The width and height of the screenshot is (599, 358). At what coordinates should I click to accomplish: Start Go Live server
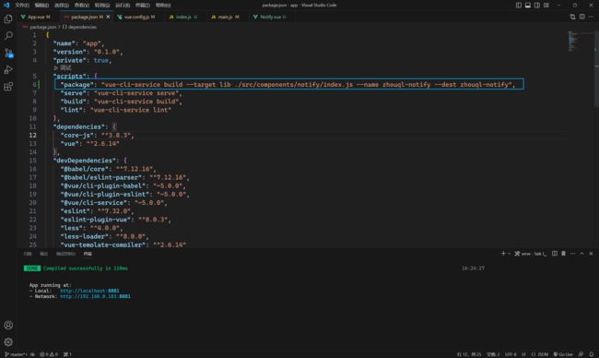tap(563, 354)
